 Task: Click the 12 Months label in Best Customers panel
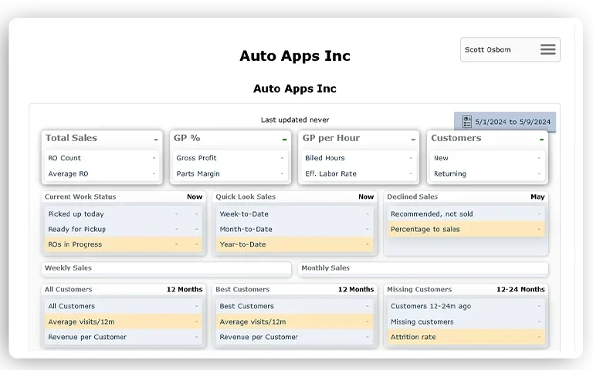[356, 289]
